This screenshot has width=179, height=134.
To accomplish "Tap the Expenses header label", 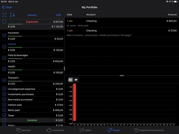I will click(x=32, y=22).
